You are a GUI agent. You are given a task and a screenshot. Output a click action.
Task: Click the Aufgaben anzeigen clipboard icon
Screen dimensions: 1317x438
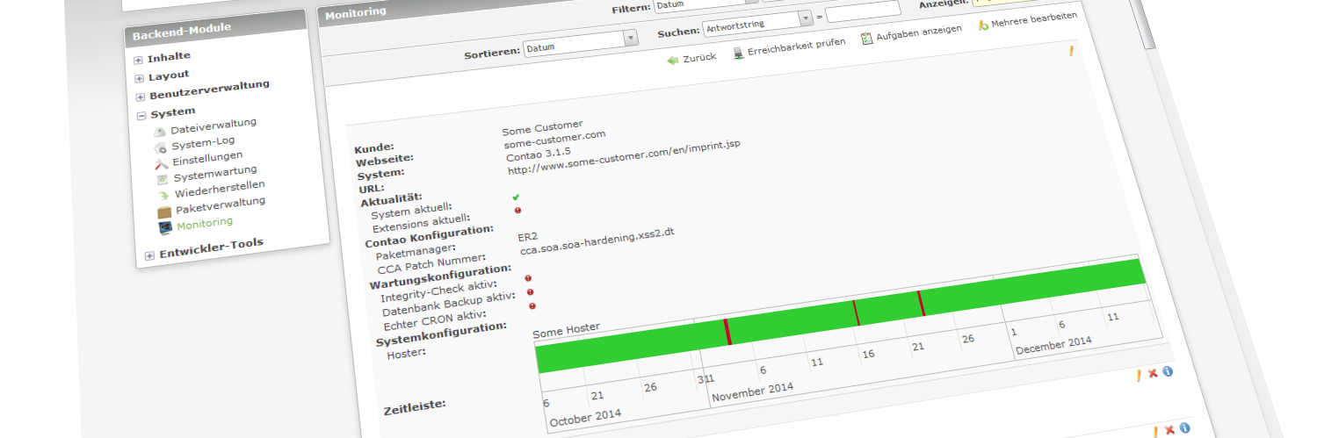coord(866,39)
